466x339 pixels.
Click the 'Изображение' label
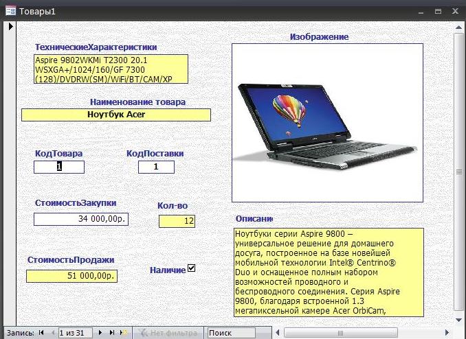319,37
